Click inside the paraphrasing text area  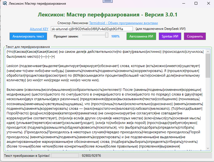pos(105,100)
